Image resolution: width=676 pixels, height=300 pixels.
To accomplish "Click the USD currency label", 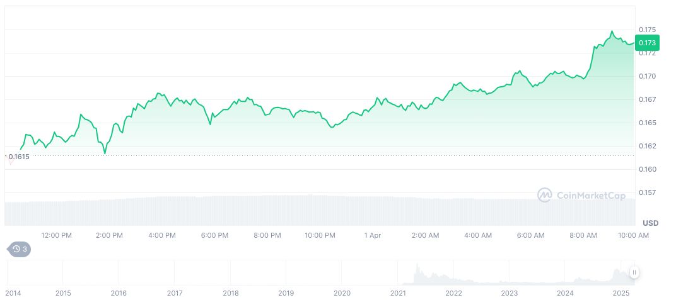I will pos(650,223).
